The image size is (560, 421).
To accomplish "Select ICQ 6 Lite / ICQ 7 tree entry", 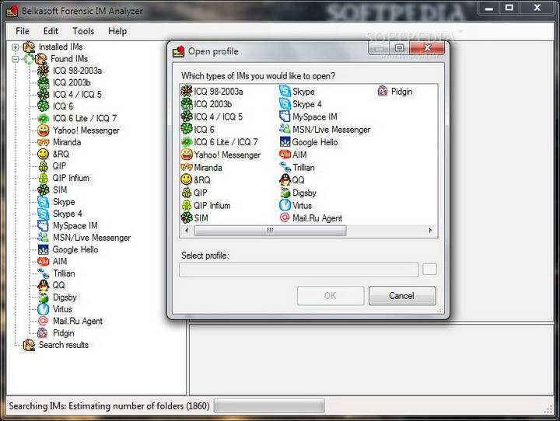I will [85, 118].
